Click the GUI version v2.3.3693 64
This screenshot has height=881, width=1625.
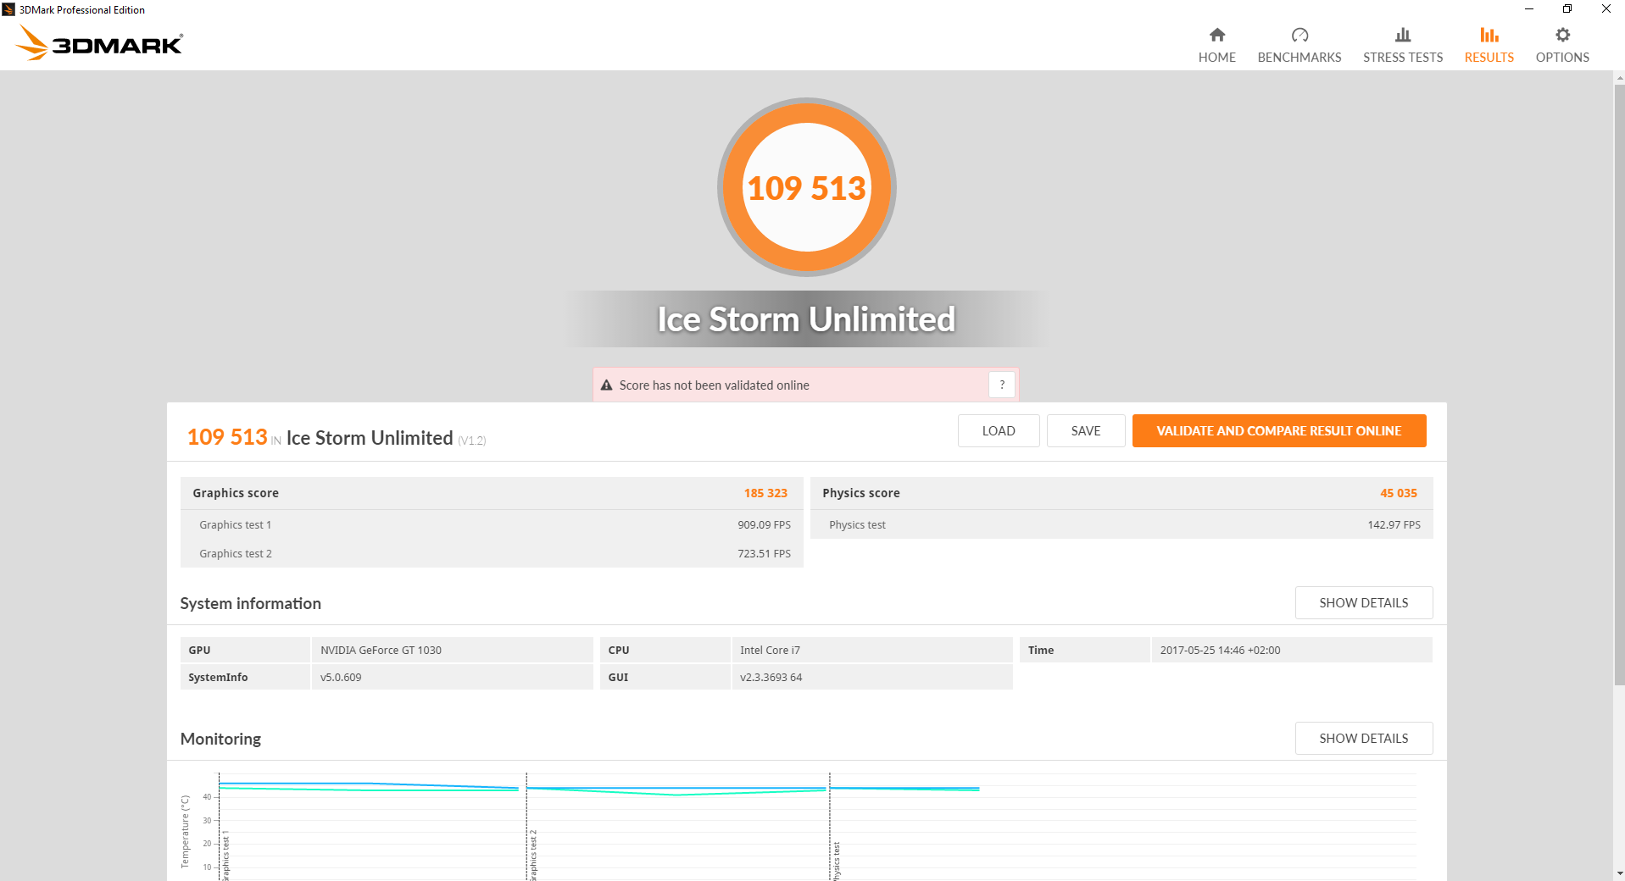coord(771,677)
